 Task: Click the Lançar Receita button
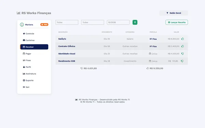(x=177, y=22)
